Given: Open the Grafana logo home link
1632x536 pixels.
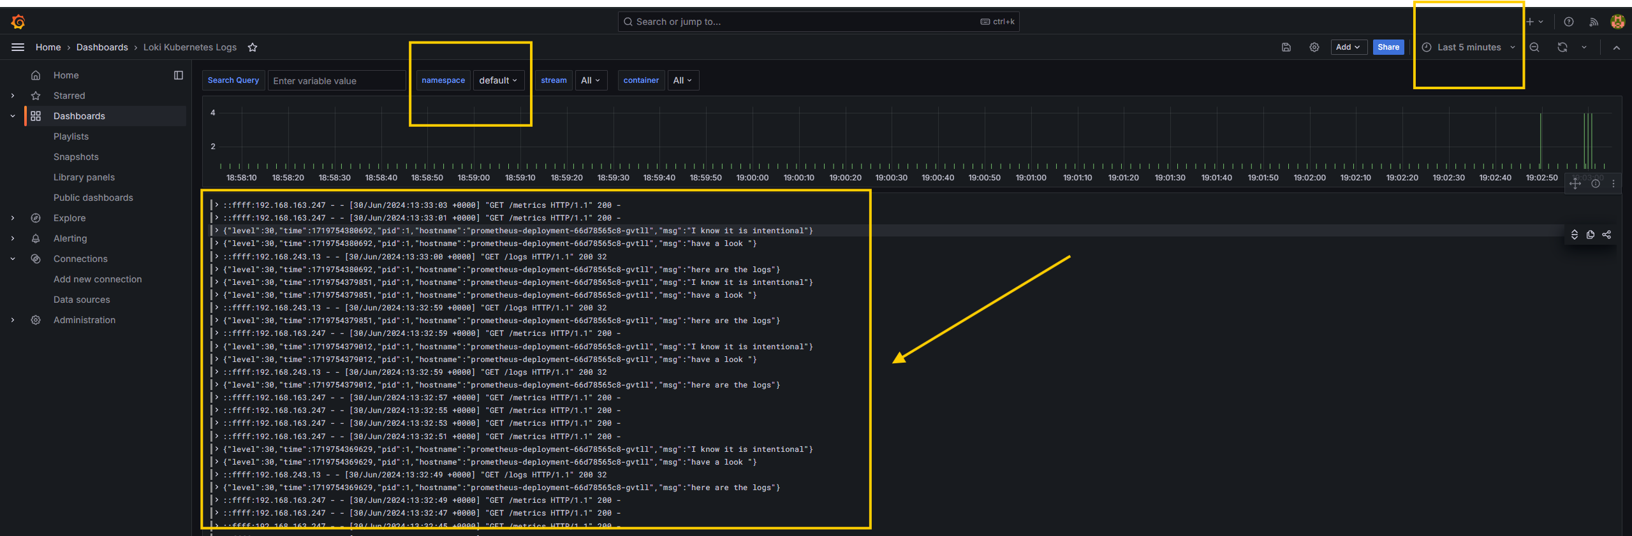Looking at the screenshot, I should click(18, 22).
